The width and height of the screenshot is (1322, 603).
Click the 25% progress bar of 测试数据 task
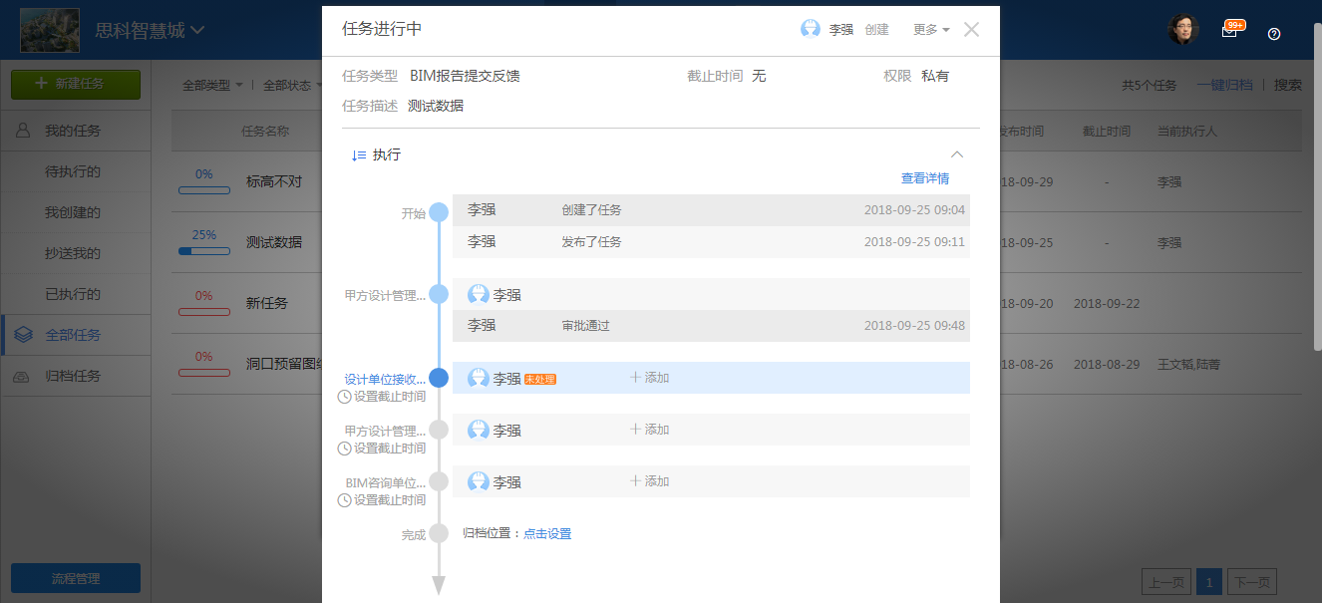[x=203, y=250]
